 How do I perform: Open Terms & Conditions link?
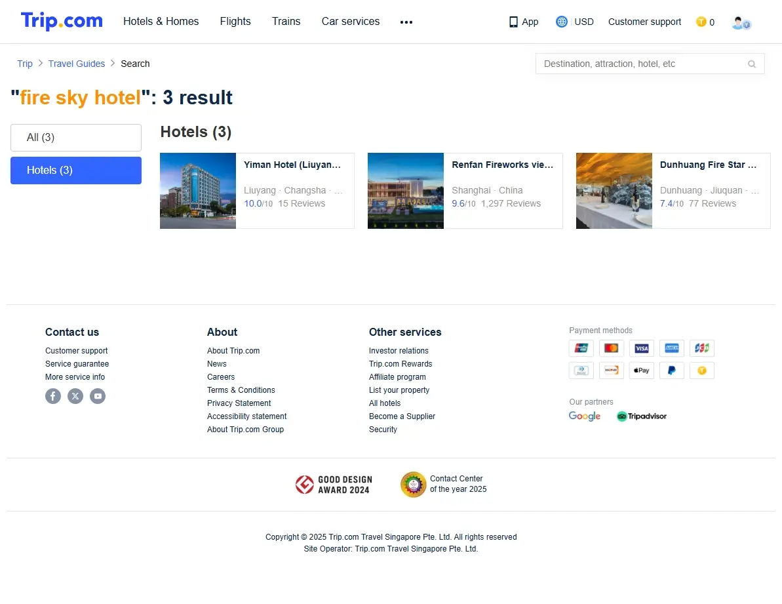click(241, 390)
